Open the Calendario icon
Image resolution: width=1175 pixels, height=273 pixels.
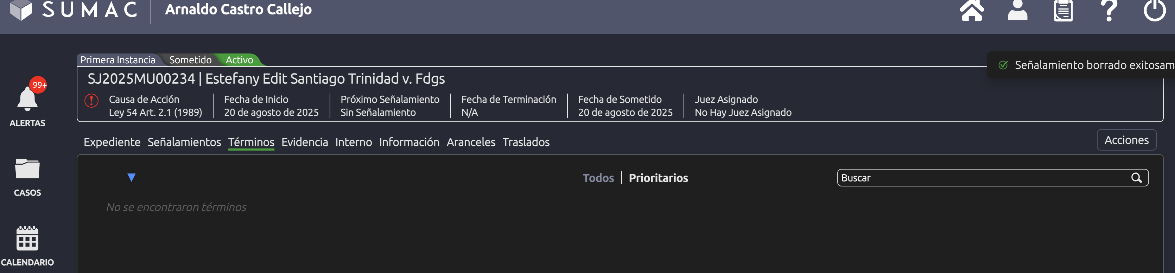click(27, 238)
